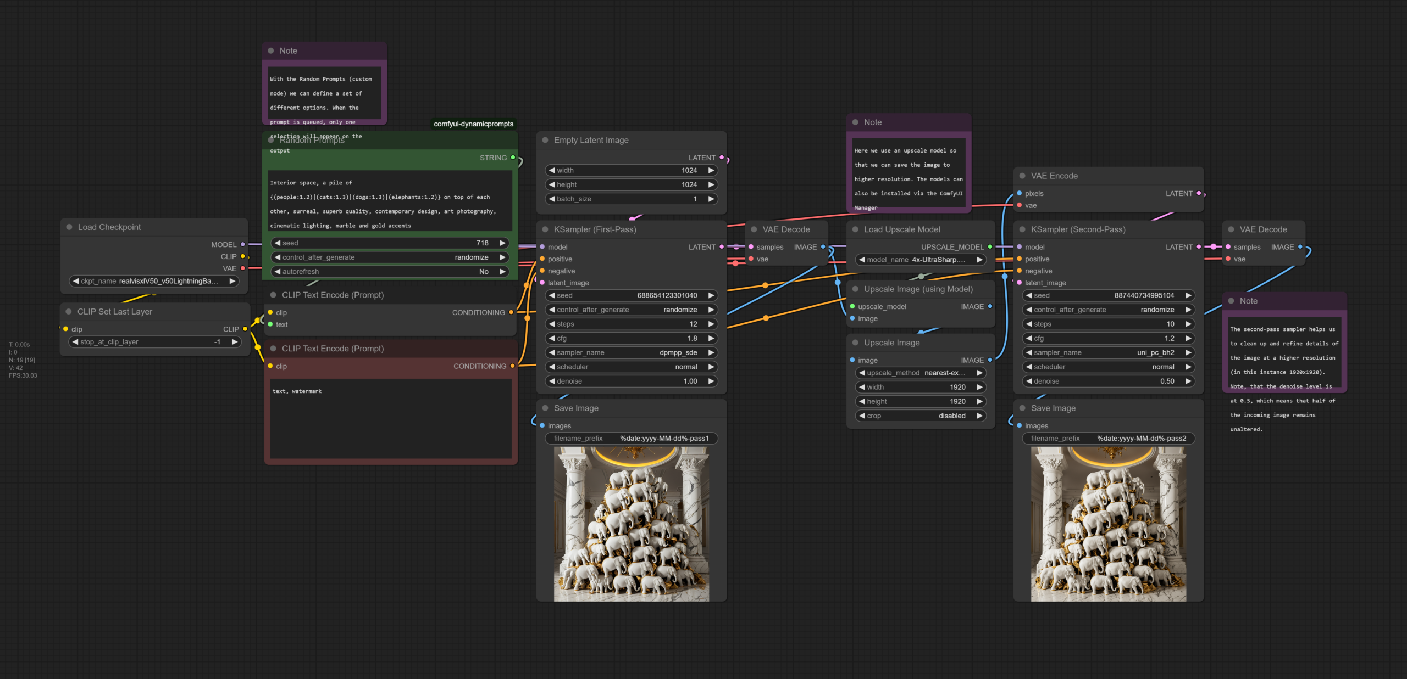Viewport: 1407px width, 679px height.
Task: Increase width value in Empty Latent Image
Action: 711,171
